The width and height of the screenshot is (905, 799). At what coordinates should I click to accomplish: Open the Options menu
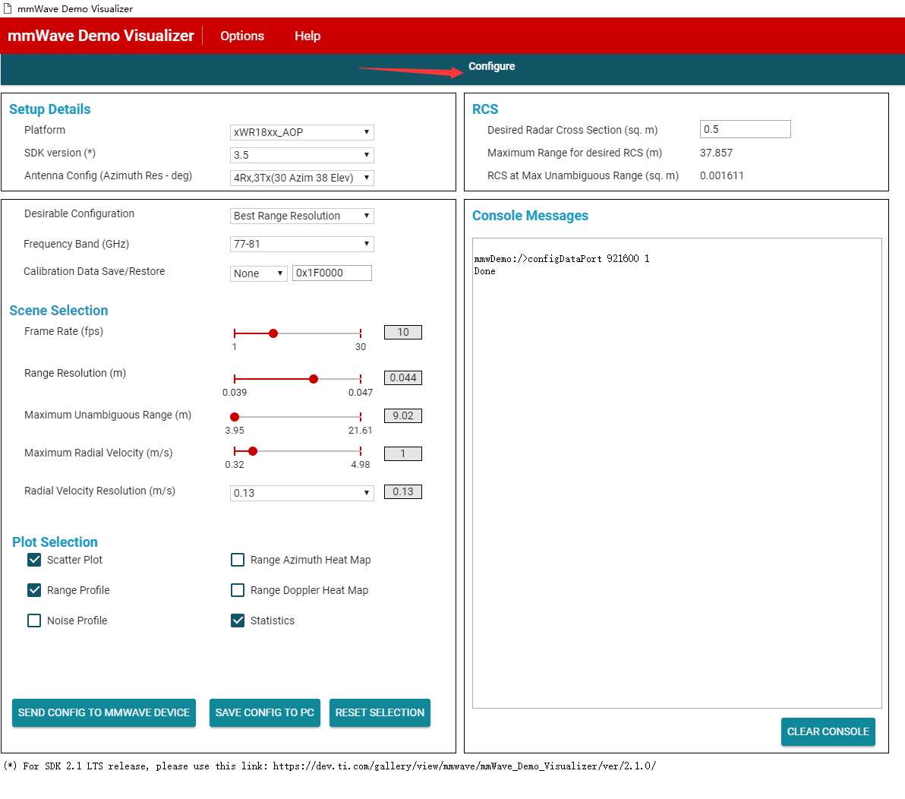[x=242, y=36]
